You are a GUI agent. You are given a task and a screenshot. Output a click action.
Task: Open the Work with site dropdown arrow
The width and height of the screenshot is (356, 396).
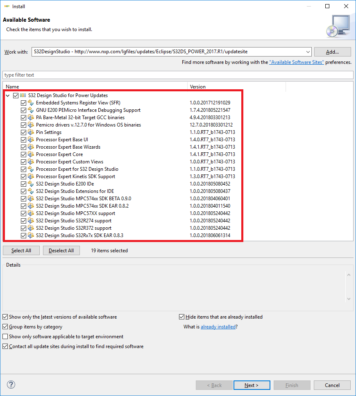(308, 52)
